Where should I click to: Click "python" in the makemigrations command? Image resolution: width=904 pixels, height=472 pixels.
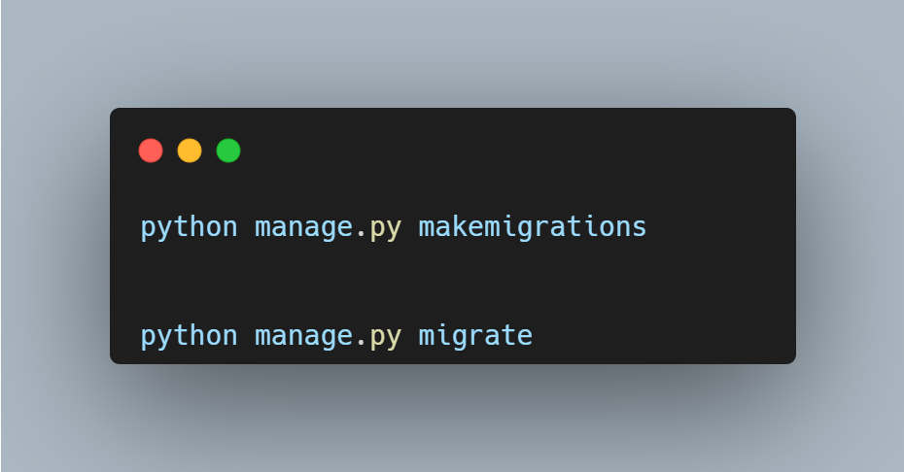point(190,227)
